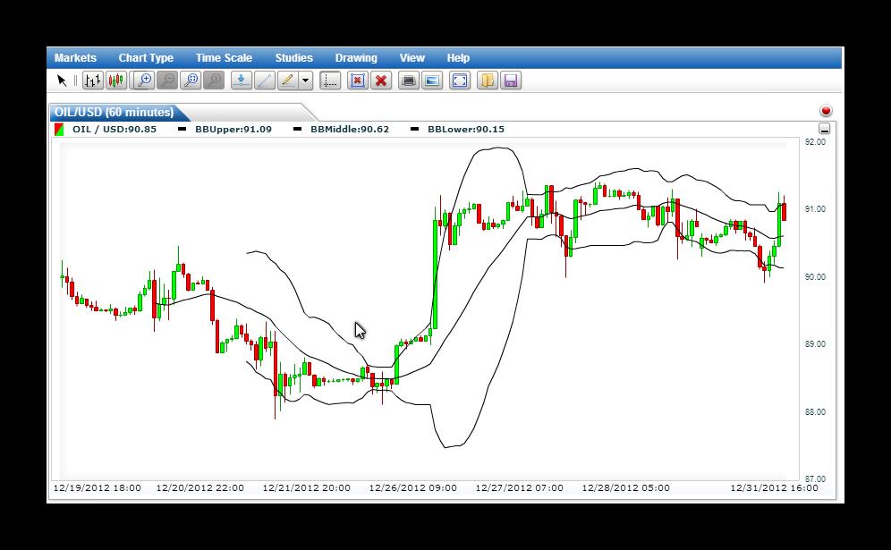
Task: Click the red record dot button
Action: [x=827, y=110]
